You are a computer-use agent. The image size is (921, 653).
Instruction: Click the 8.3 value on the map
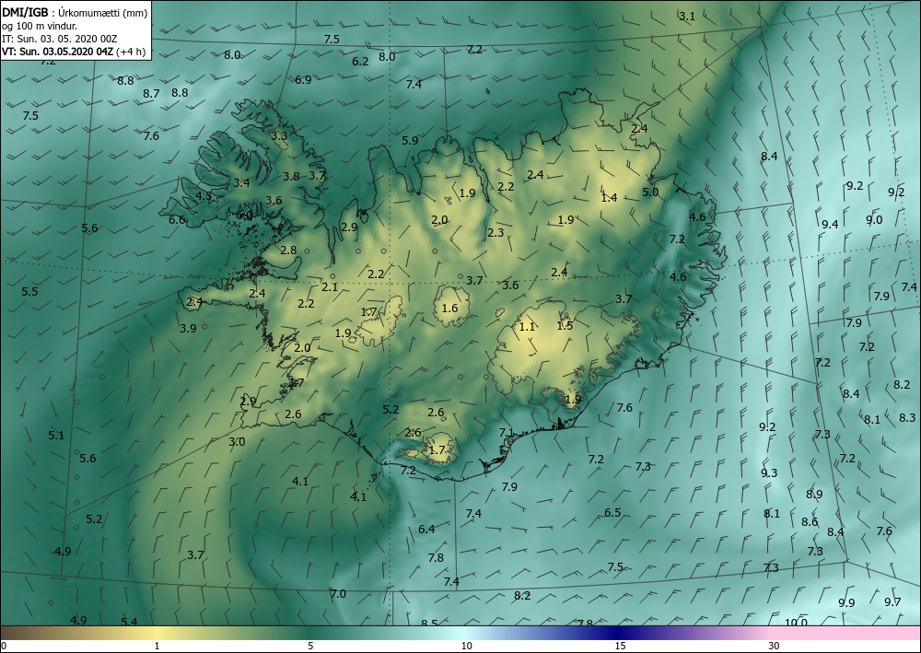[907, 417]
